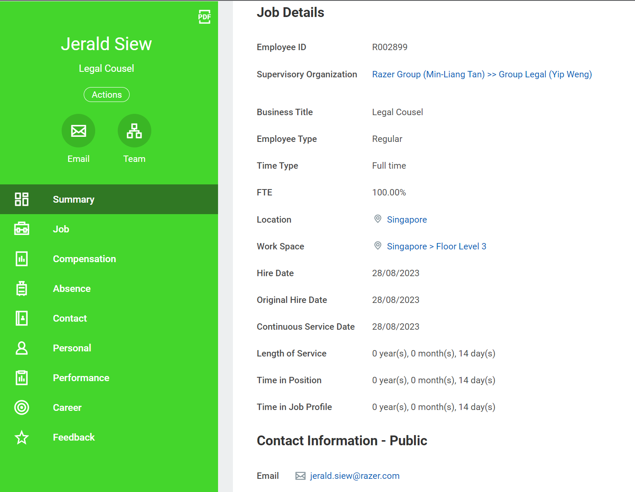Click the jerald.siew@razer.com email link
The image size is (635, 492).
click(355, 476)
